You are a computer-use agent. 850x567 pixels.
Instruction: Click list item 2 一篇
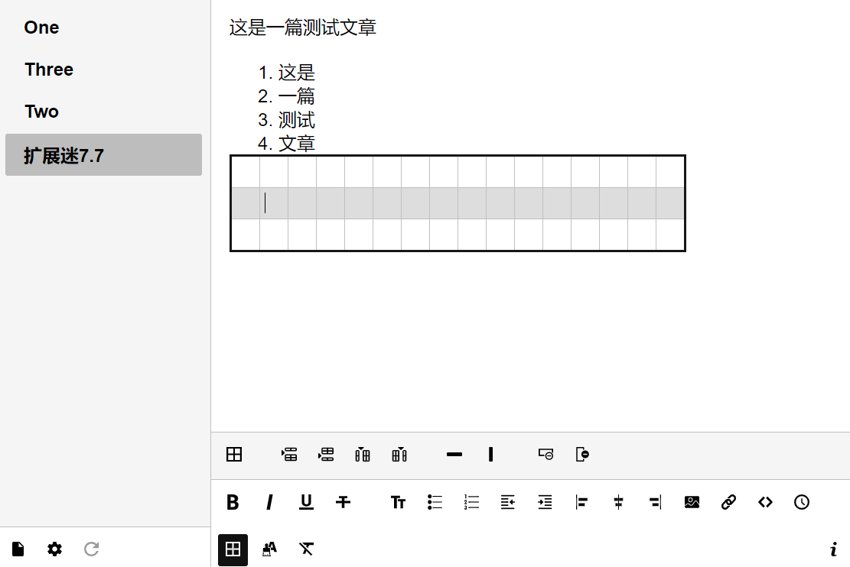click(297, 96)
